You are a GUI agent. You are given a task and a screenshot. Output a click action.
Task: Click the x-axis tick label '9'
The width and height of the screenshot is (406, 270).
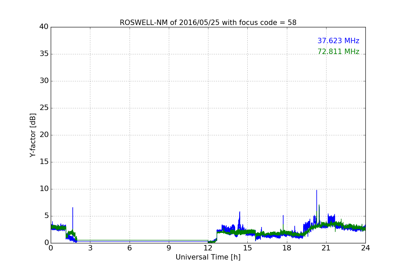point(169,248)
